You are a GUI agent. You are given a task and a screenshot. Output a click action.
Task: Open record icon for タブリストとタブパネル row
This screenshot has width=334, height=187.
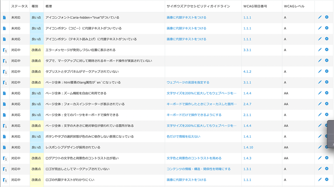point(5,72)
